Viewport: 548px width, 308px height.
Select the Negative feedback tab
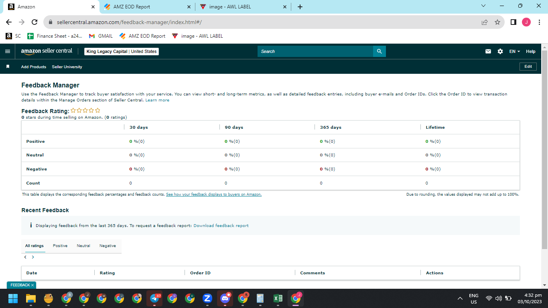tap(108, 246)
